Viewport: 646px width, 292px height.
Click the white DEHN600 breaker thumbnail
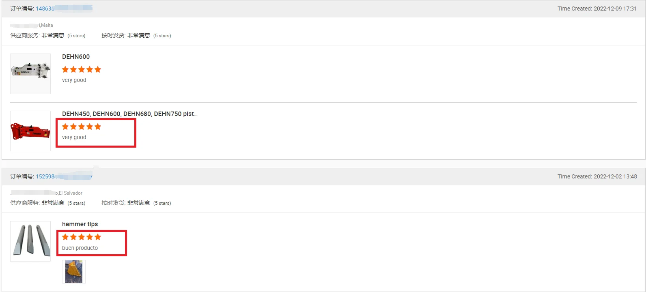point(30,73)
